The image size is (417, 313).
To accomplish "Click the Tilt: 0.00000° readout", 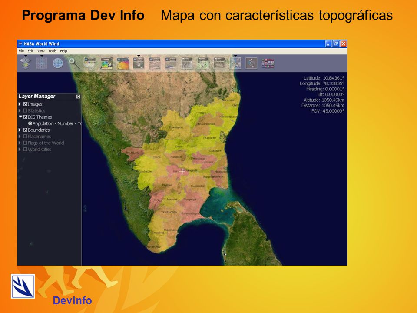I will click(331, 94).
